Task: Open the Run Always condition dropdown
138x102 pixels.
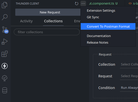Action: 129,88
